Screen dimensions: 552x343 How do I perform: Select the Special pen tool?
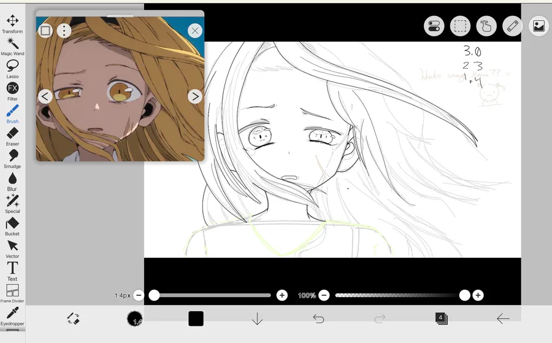click(12, 204)
